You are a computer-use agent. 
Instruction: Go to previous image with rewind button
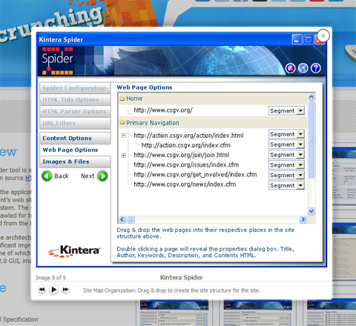pos(42,290)
